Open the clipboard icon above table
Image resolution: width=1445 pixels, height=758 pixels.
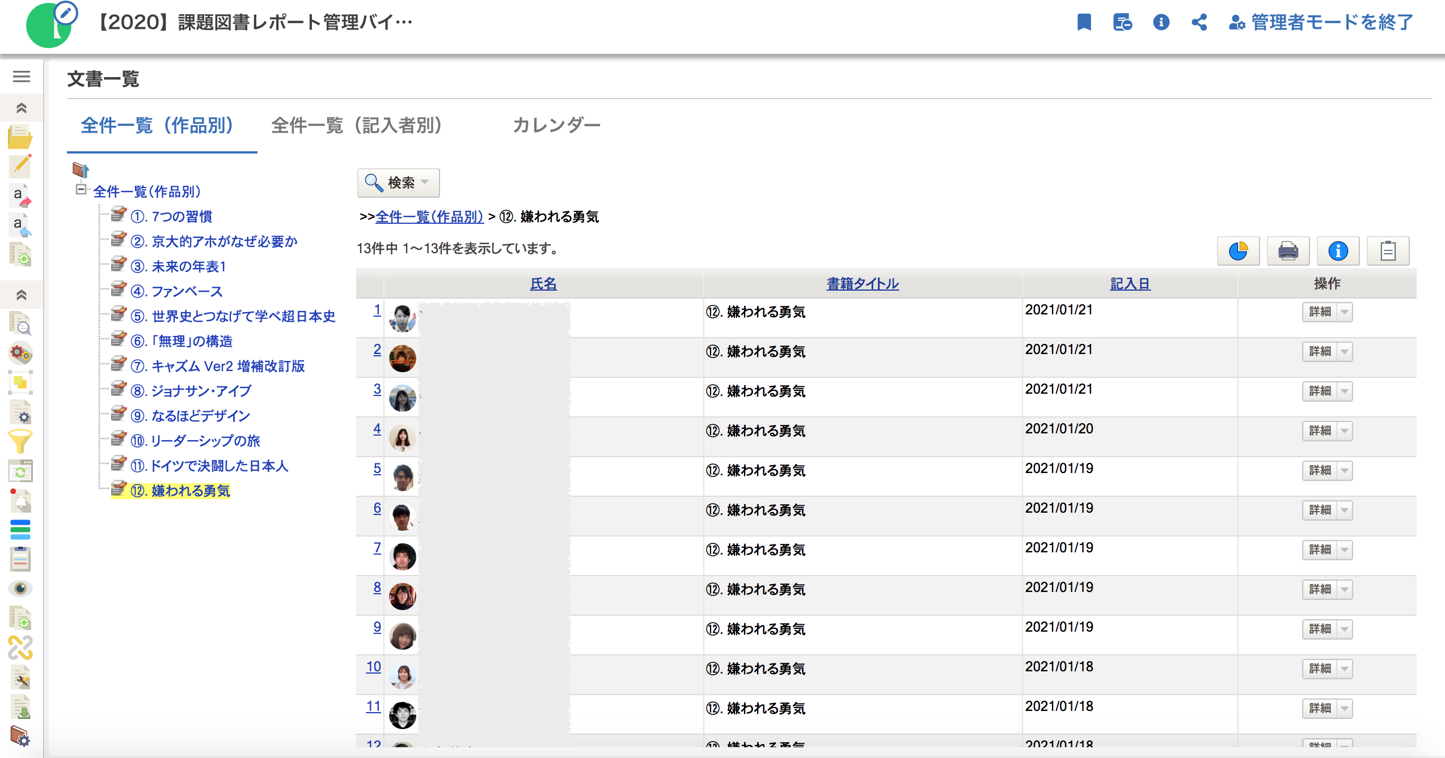pos(1388,251)
